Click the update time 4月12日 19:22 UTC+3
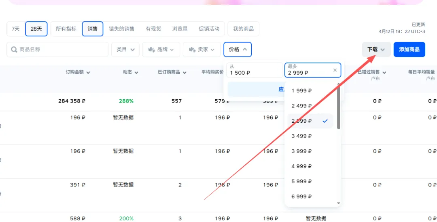 tap(402, 31)
